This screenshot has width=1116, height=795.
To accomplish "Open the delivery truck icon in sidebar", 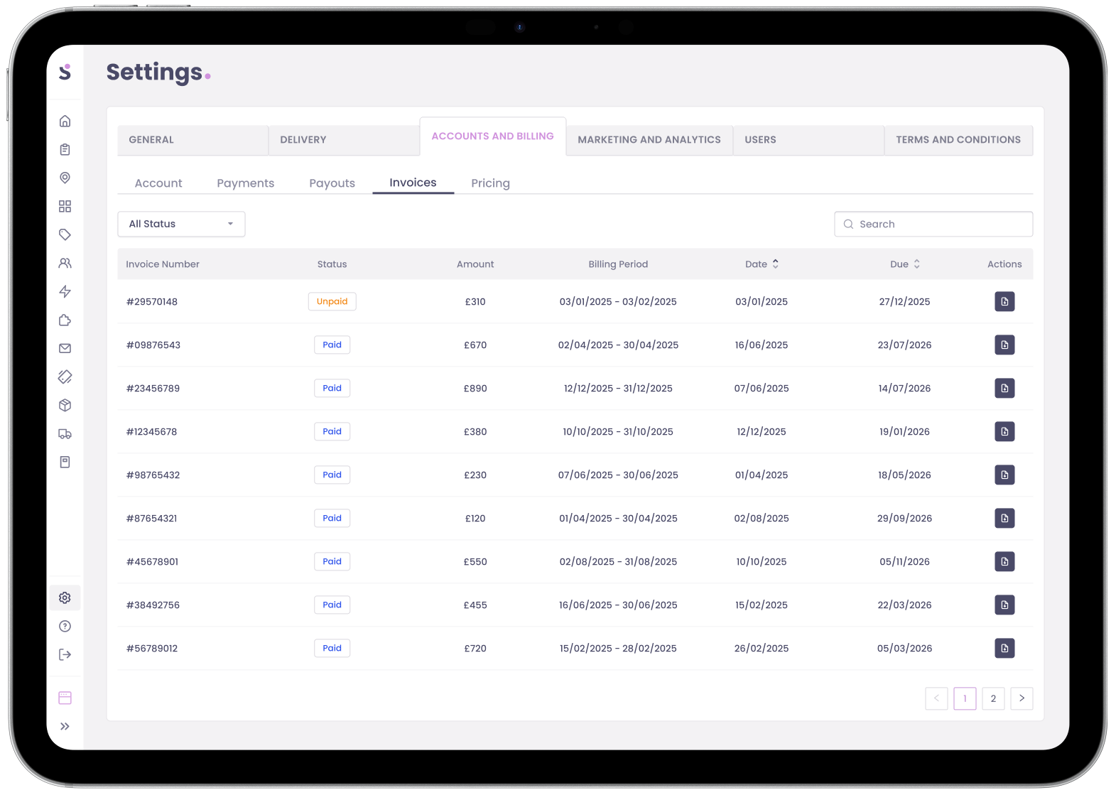I will click(65, 433).
